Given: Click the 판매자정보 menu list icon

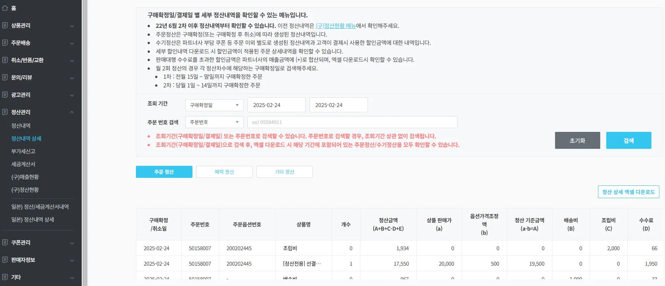Looking at the screenshot, I should pos(5,260).
